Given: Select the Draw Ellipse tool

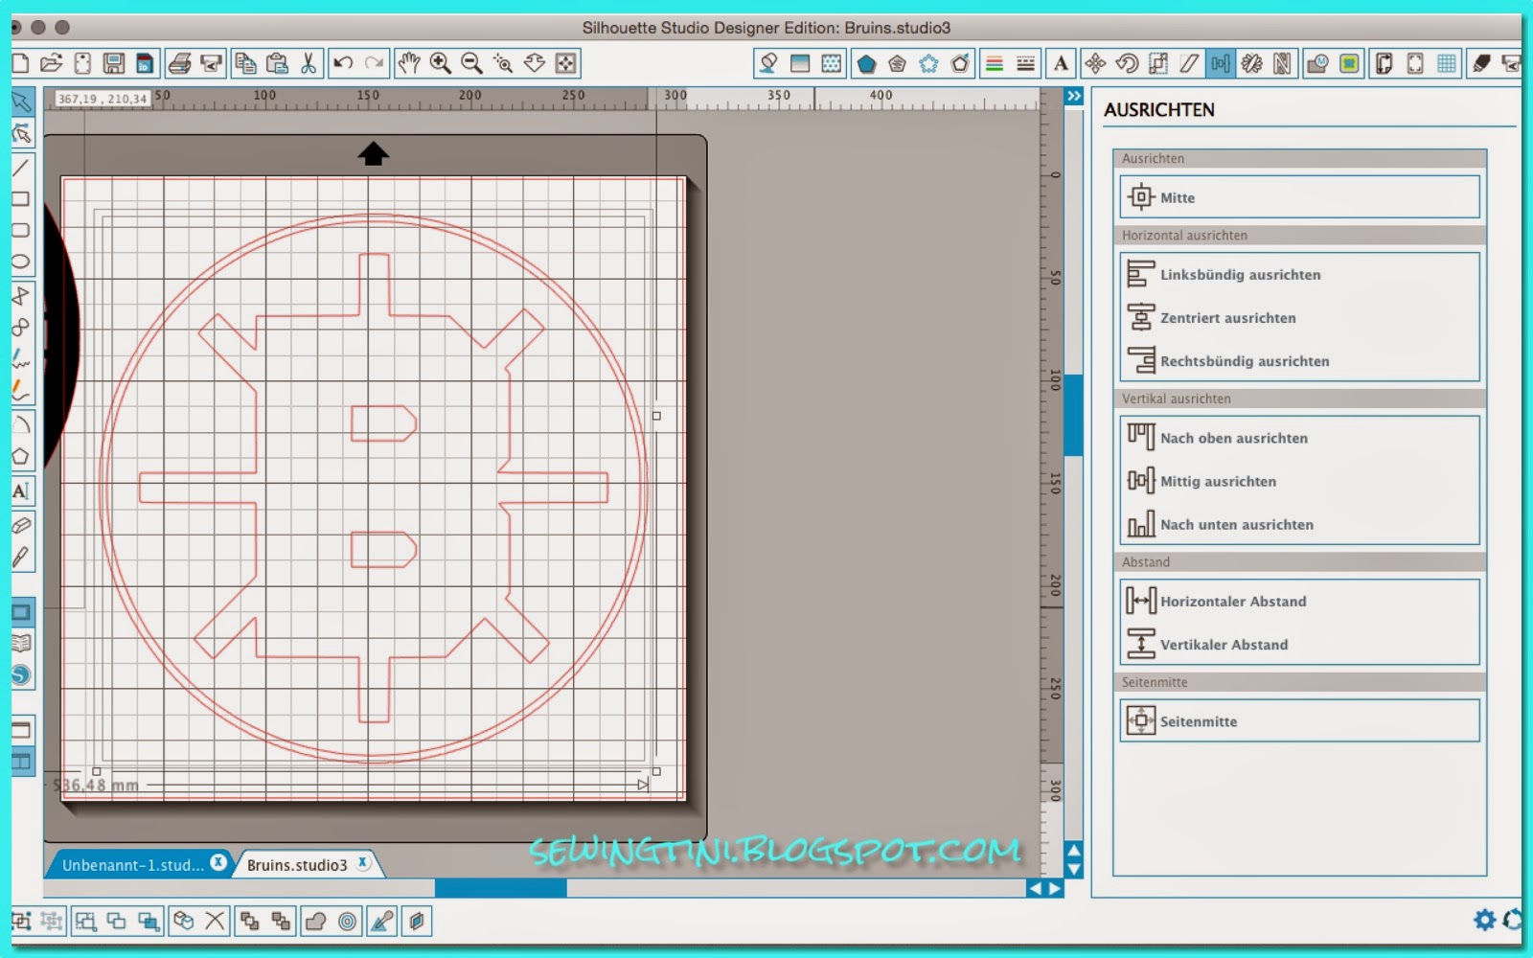Looking at the screenshot, I should (x=21, y=262).
